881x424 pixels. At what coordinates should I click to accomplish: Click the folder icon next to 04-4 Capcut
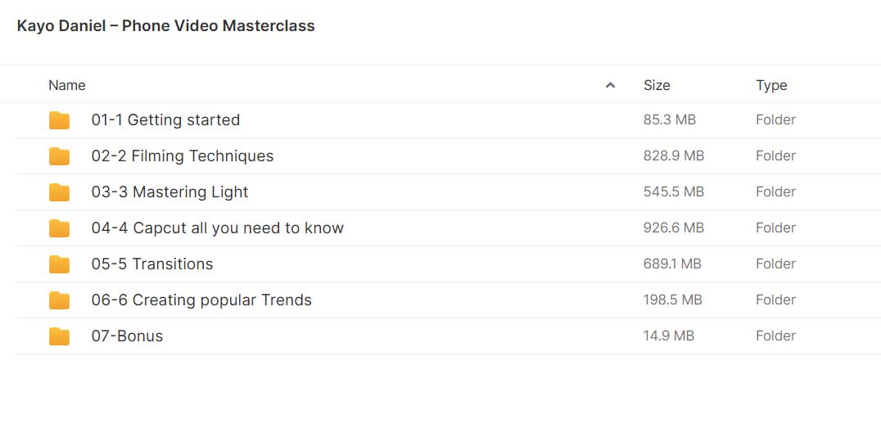[59, 228]
